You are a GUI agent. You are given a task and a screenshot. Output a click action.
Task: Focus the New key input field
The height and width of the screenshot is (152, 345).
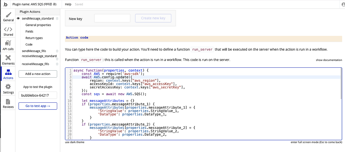pos(112,18)
